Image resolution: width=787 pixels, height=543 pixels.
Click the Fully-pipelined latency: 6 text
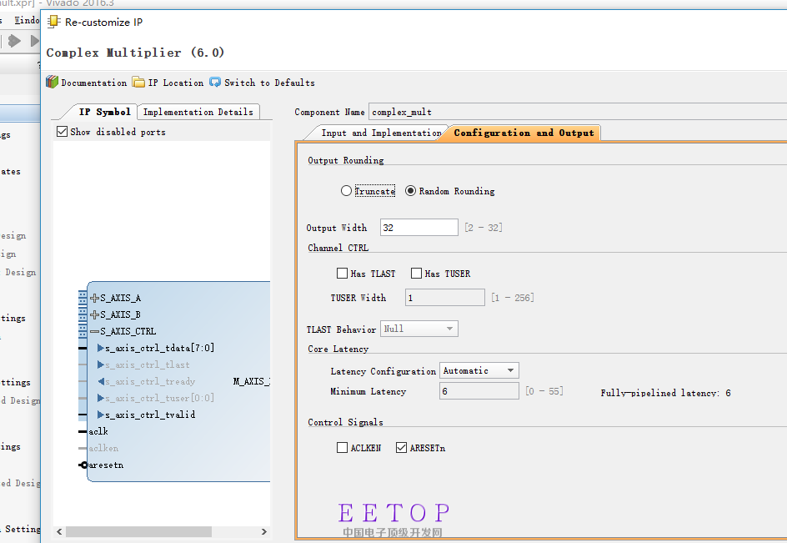tap(665, 393)
